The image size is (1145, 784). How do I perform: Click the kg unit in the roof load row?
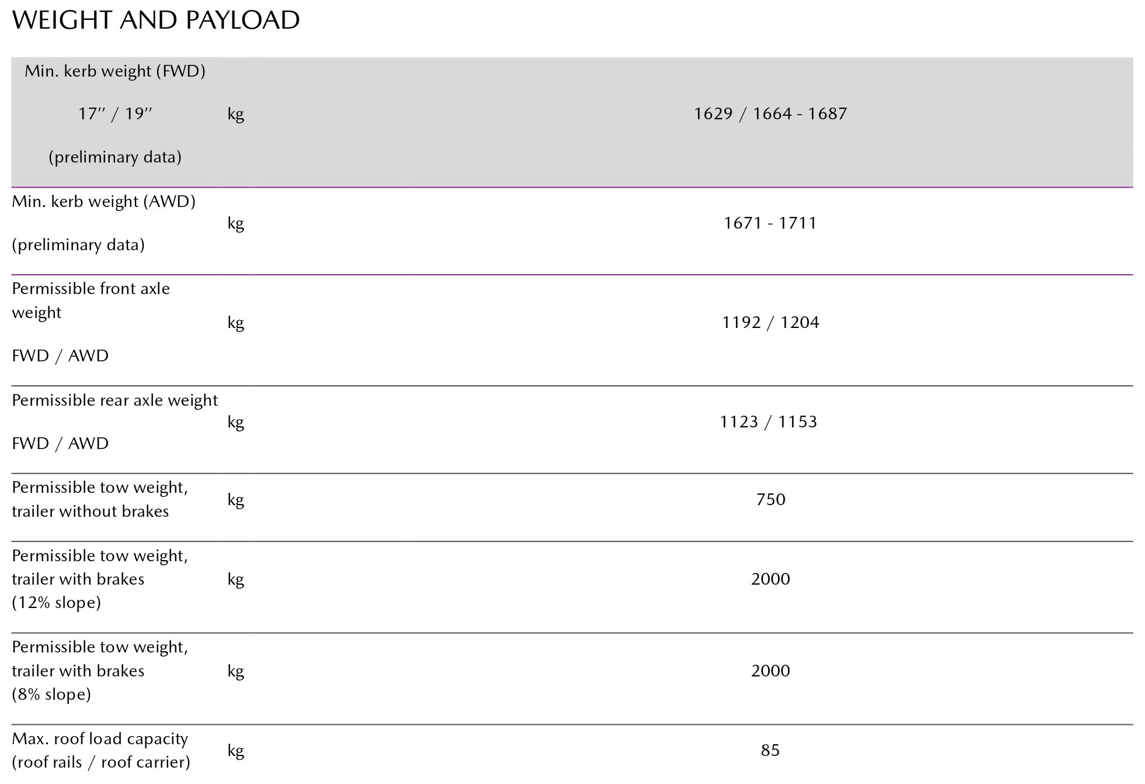tap(235, 750)
